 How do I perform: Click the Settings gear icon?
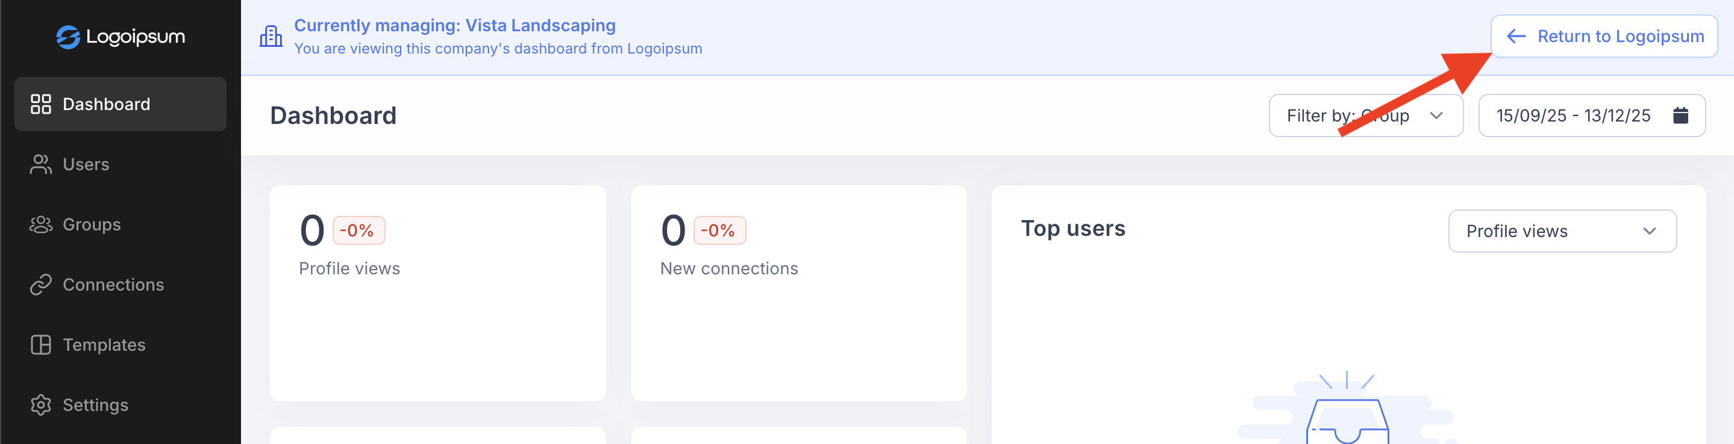pyautogui.click(x=41, y=405)
